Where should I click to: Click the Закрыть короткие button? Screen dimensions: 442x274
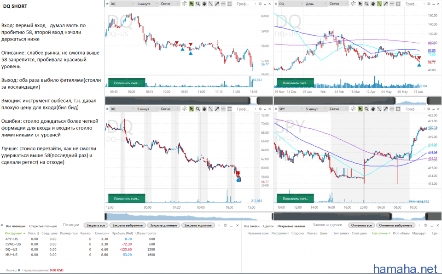198,225
